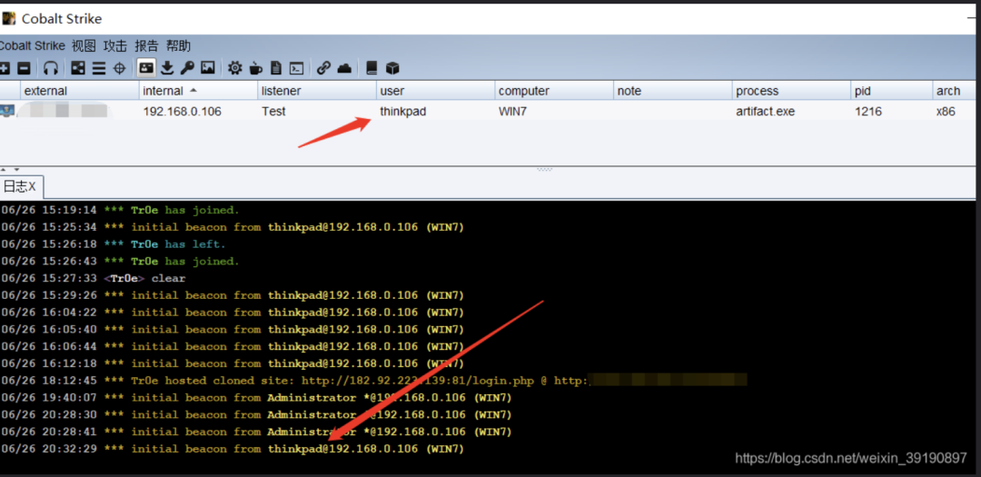Viewport: 981px width, 477px height.
Task: Manage web server via cloud icon
Action: click(x=344, y=67)
